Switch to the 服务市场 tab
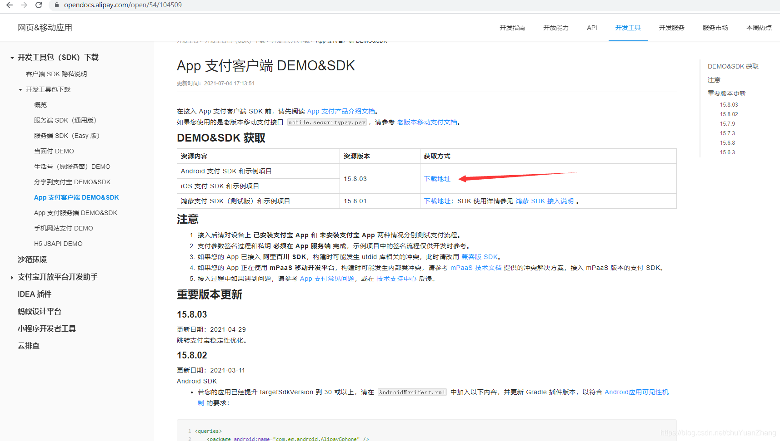This screenshot has height=441, width=780. [x=715, y=27]
